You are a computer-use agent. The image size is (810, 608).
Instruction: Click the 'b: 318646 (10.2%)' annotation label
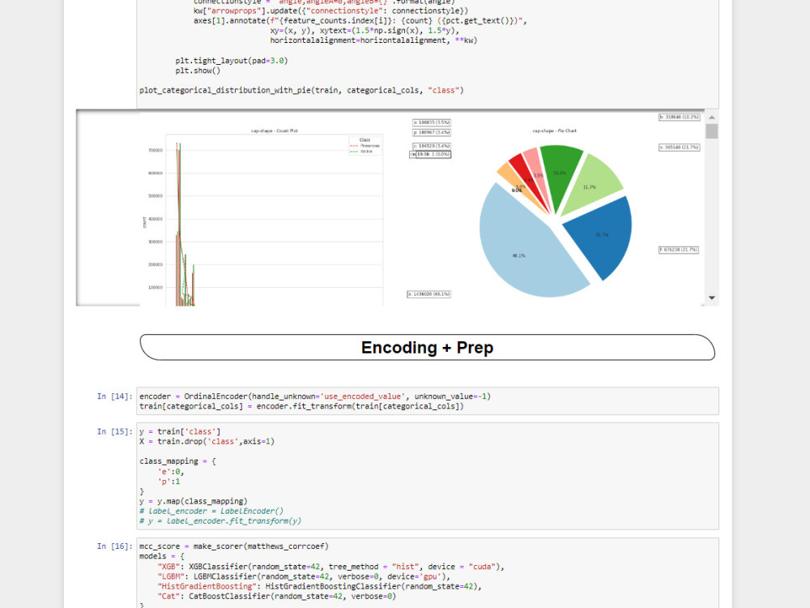(x=679, y=118)
